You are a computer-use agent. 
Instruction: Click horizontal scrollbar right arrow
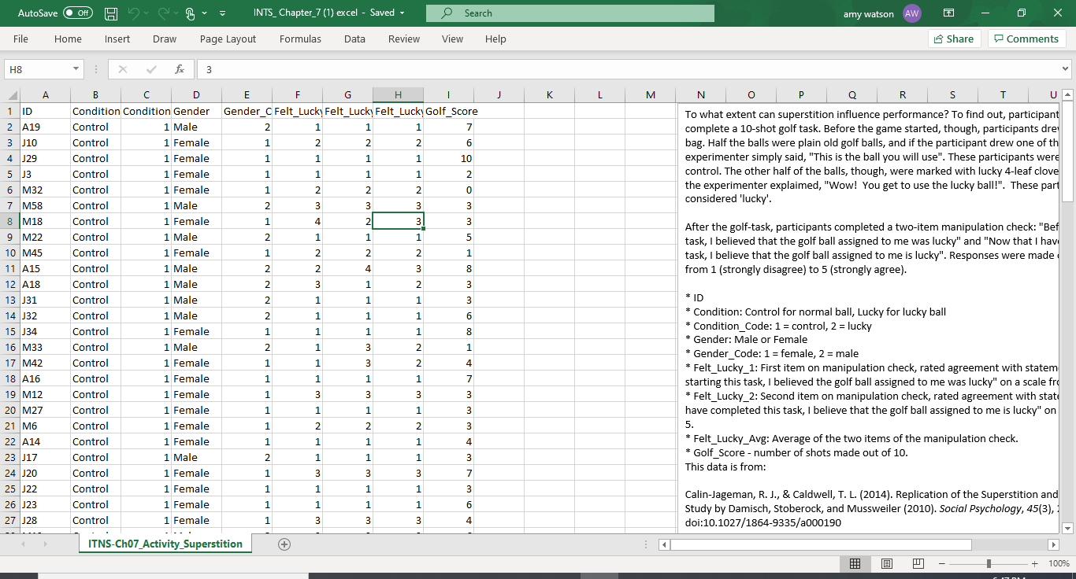(x=1054, y=544)
